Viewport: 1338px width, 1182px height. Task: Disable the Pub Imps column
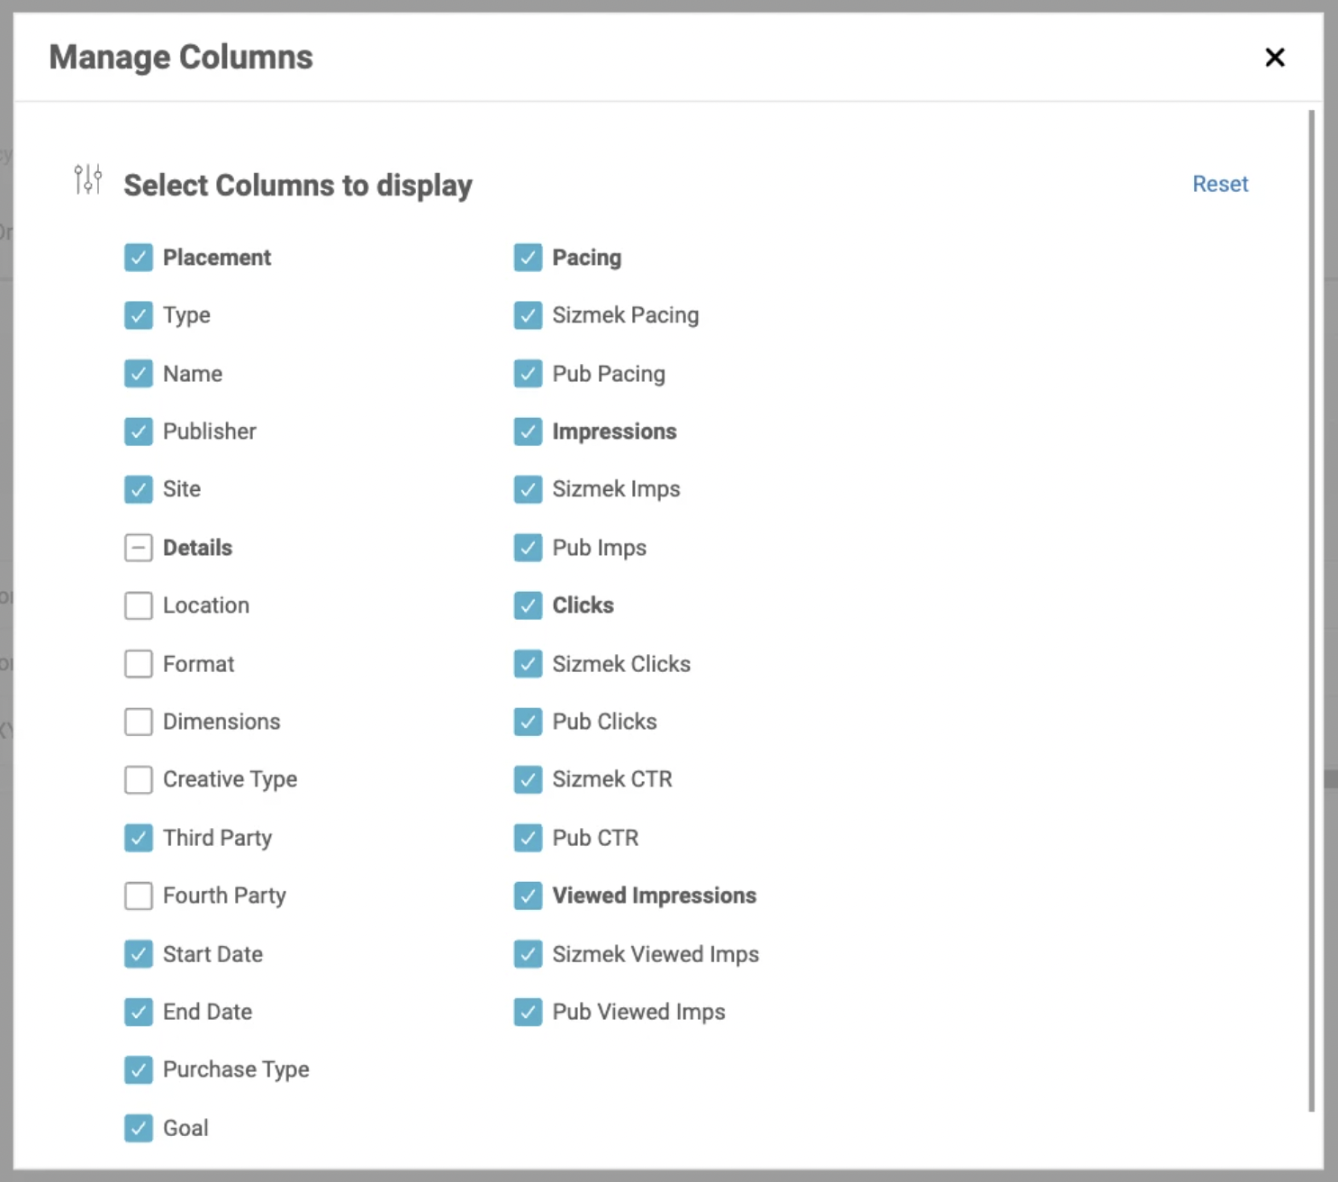click(529, 548)
